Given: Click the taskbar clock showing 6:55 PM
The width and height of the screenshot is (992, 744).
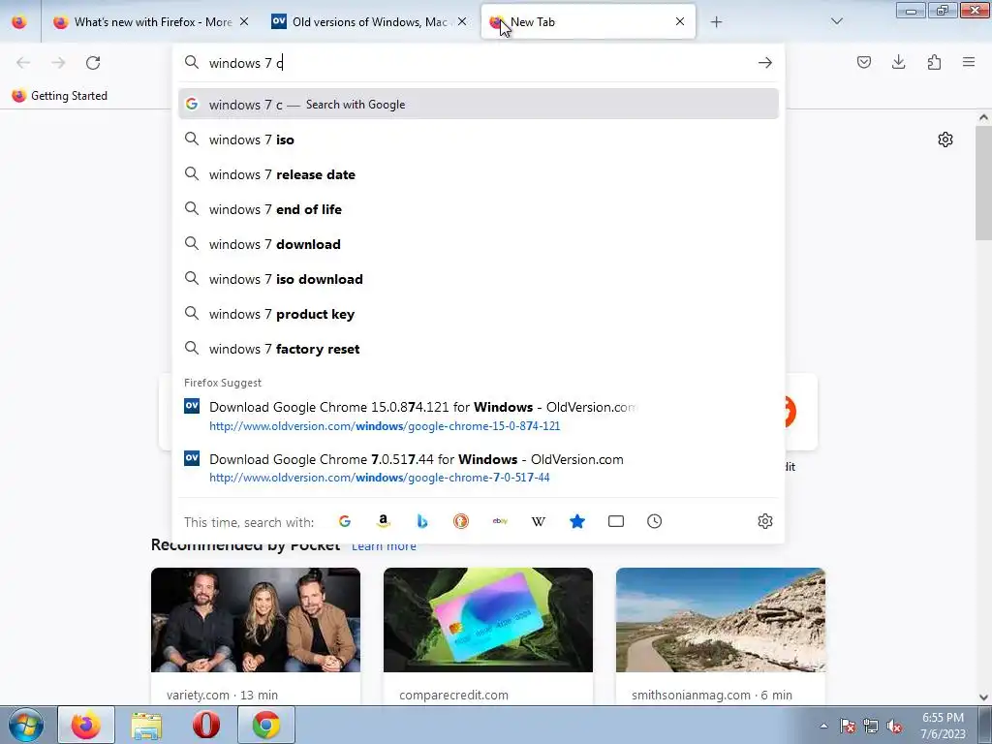Looking at the screenshot, I should tap(943, 726).
